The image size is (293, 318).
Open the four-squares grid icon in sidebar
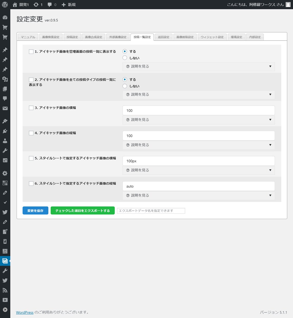tap(5, 183)
